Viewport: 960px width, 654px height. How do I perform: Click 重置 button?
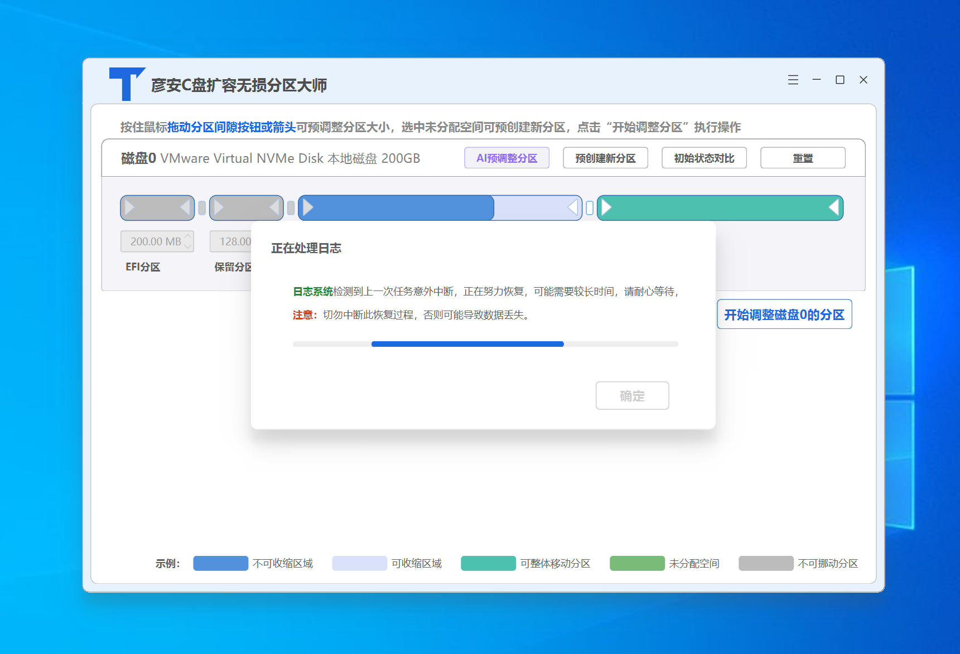pos(803,158)
